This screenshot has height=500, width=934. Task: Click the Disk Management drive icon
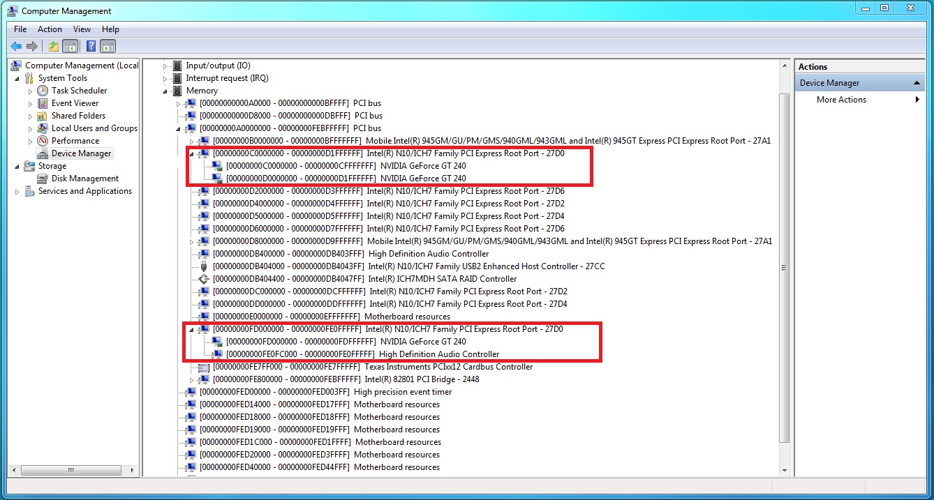click(x=43, y=179)
